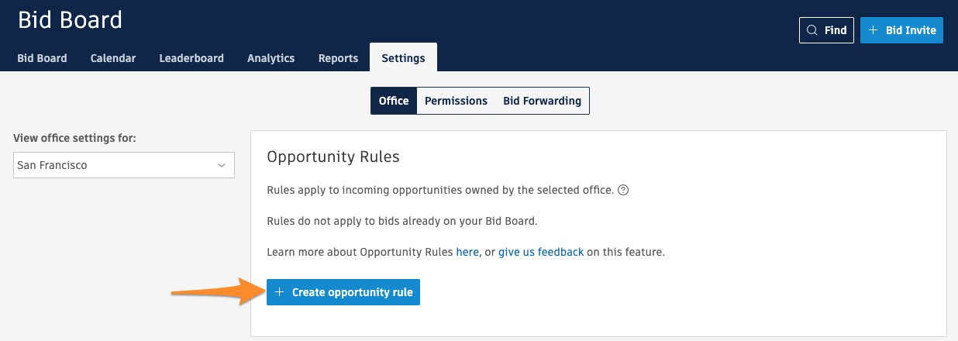Image resolution: width=958 pixels, height=341 pixels.
Task: Open the 'give us feedback' link
Action: click(541, 252)
